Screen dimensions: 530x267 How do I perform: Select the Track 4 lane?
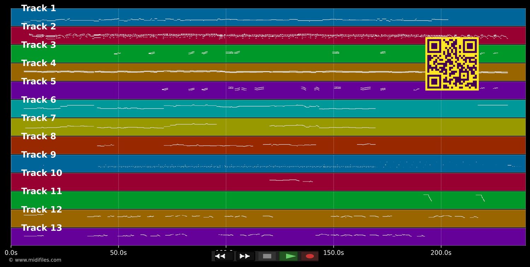click(39, 63)
